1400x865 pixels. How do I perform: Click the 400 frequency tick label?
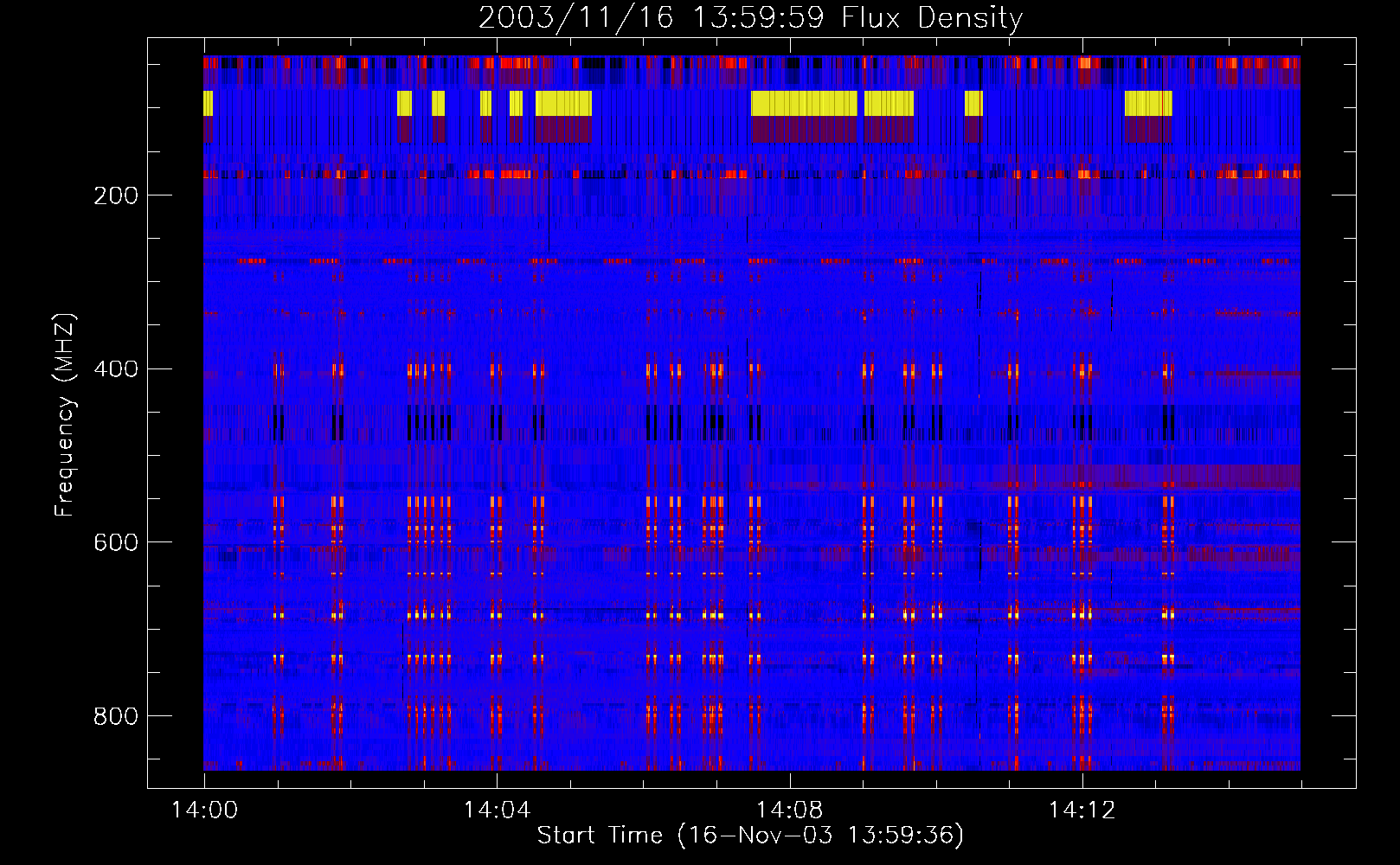(x=116, y=369)
